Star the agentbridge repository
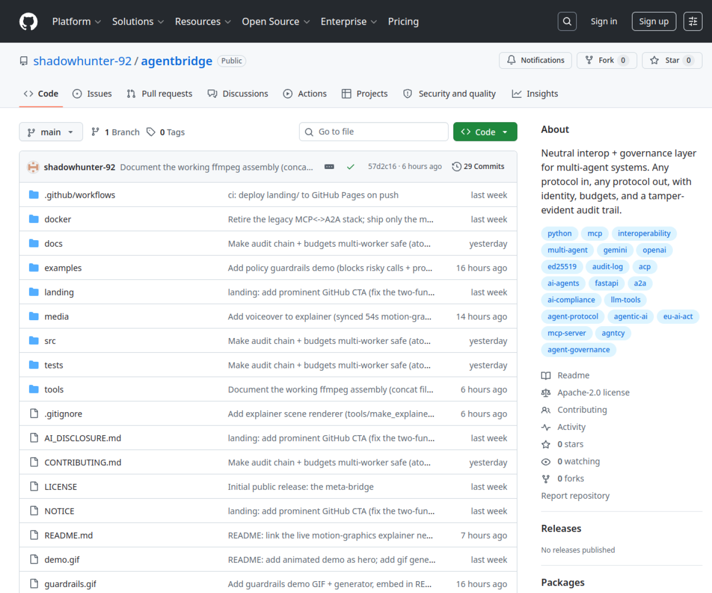 click(x=672, y=60)
